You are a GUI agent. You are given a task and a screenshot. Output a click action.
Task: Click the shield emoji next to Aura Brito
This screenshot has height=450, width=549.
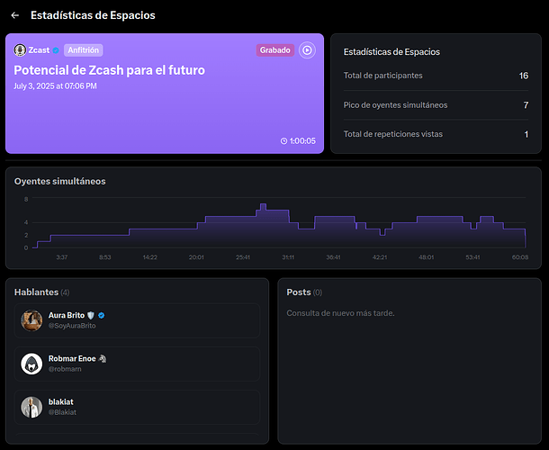tap(91, 316)
